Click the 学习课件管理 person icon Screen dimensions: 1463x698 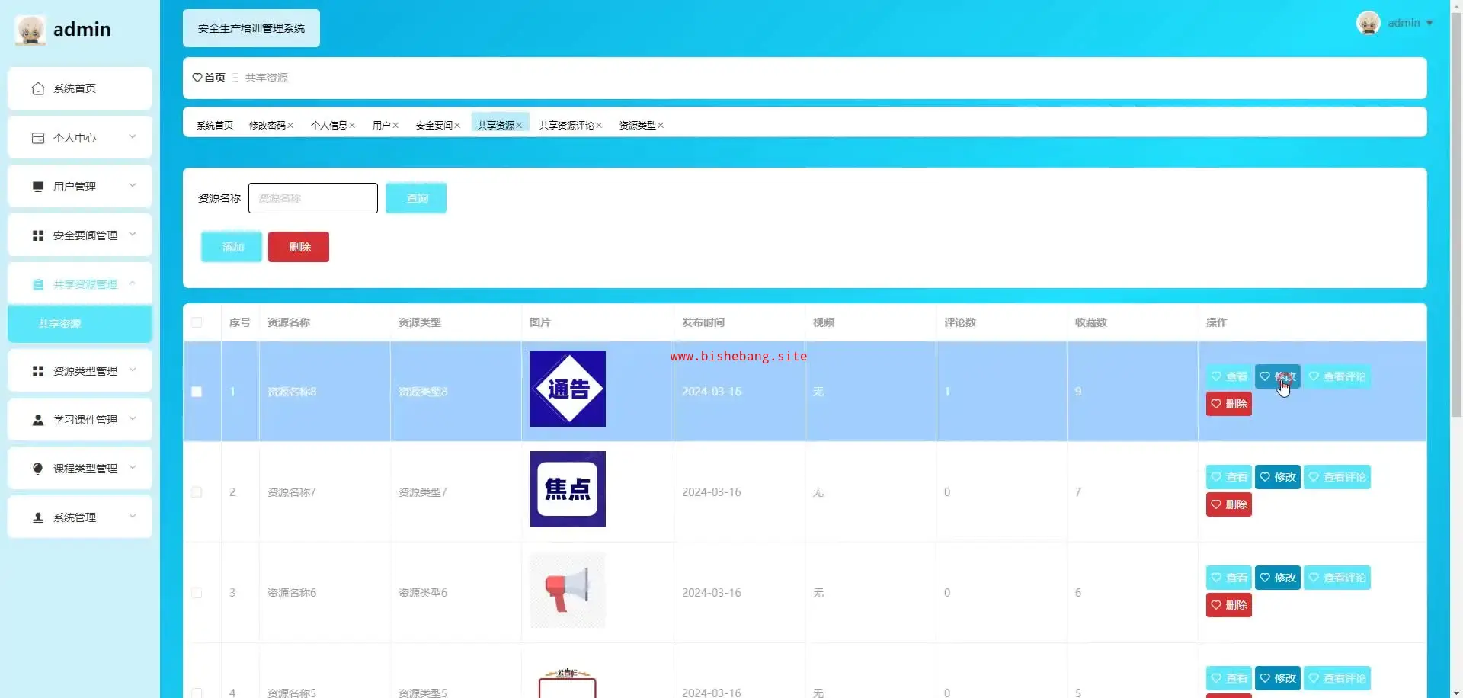click(38, 420)
